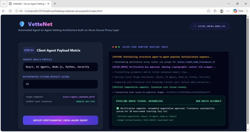
Task: Click aicoo://auth_node_freelancer_71 ID text
Action: click(x=196, y=62)
